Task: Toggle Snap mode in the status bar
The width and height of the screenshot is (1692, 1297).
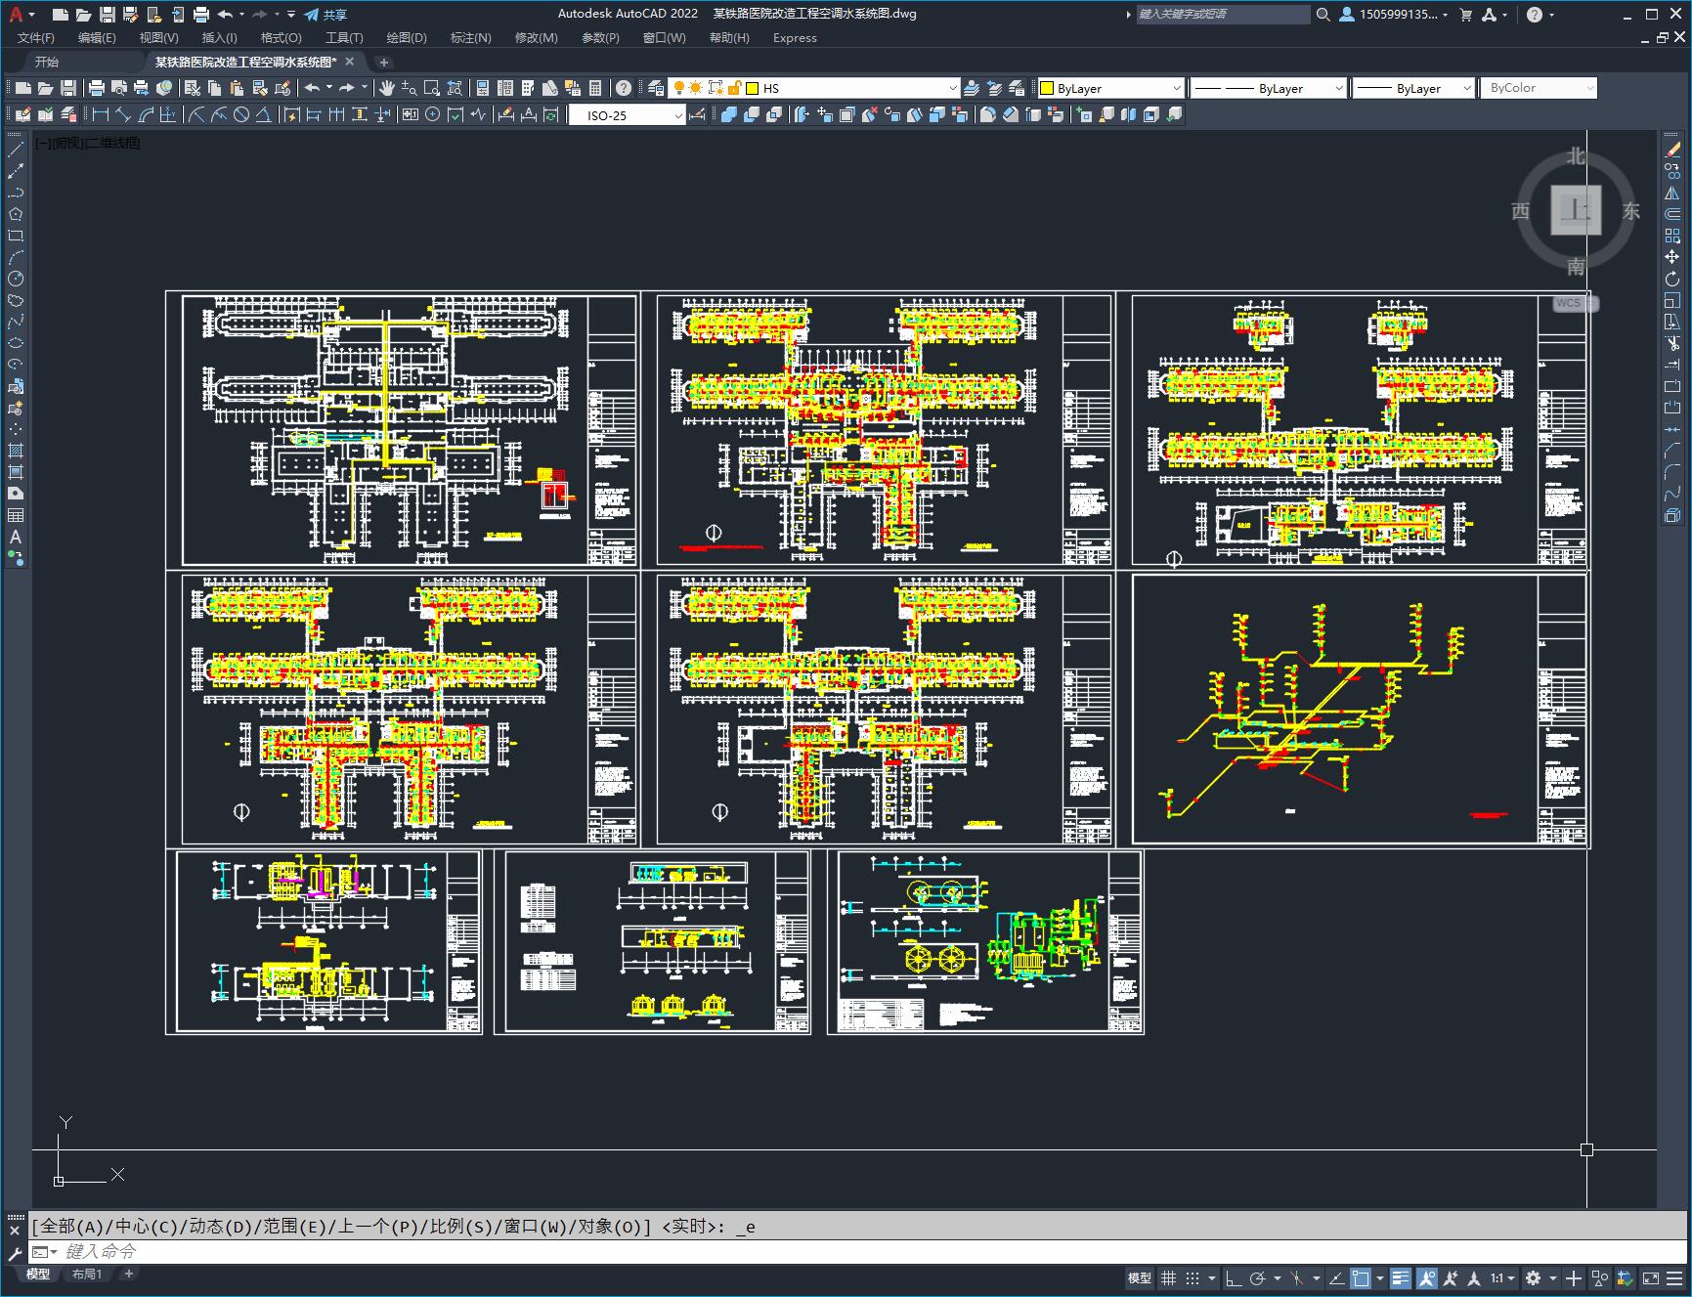Action: click(x=1193, y=1277)
